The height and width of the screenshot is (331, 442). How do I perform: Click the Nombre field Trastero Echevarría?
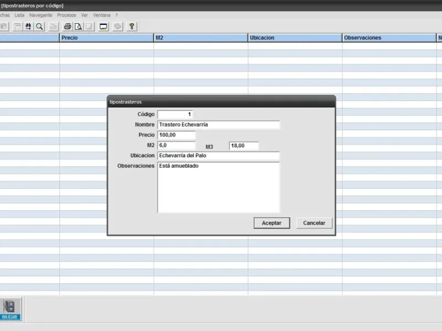click(219, 125)
